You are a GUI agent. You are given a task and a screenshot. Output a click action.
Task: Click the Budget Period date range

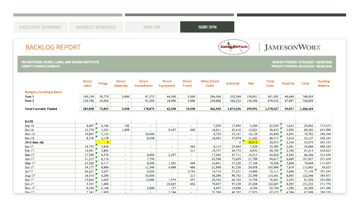coord(302,62)
